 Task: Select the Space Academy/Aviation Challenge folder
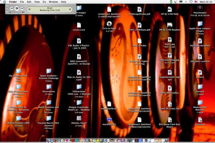pos(49,71)
